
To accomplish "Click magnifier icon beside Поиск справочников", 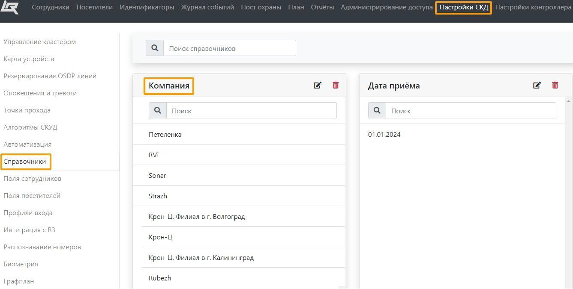I will click(x=155, y=48).
